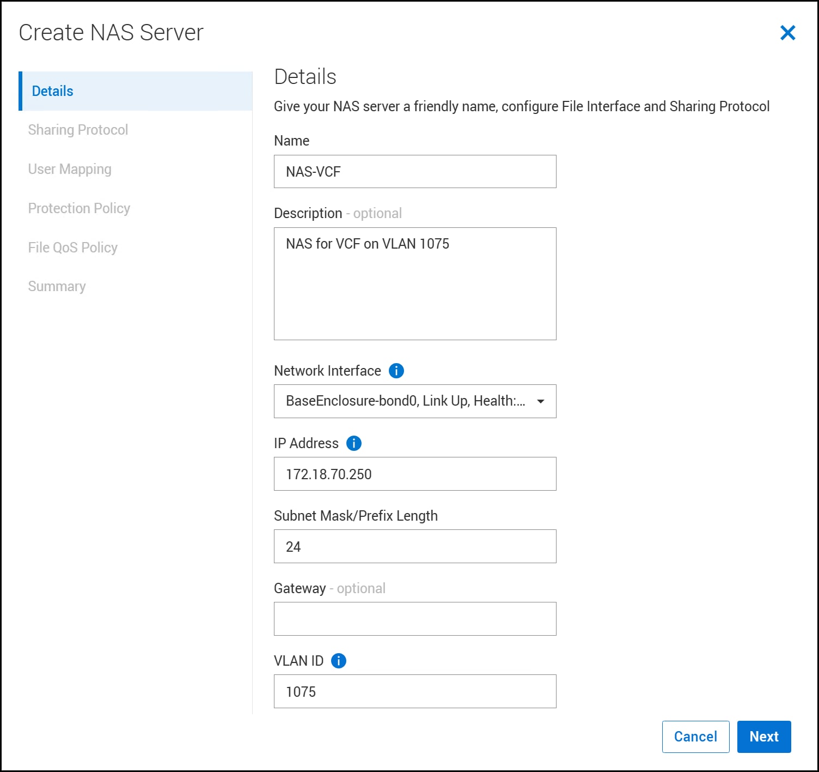This screenshot has height=772, width=819.
Task: Click the Cancel button
Action: (695, 737)
